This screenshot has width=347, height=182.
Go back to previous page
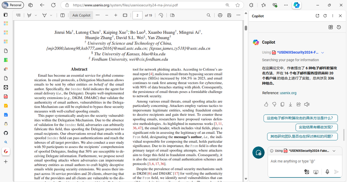[x=42, y=5]
